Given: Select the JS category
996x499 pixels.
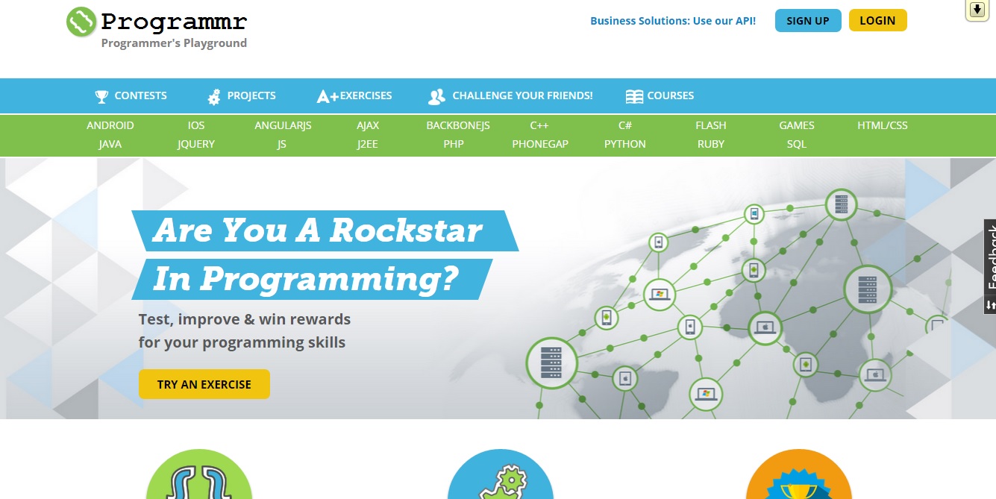Looking at the screenshot, I should (282, 144).
